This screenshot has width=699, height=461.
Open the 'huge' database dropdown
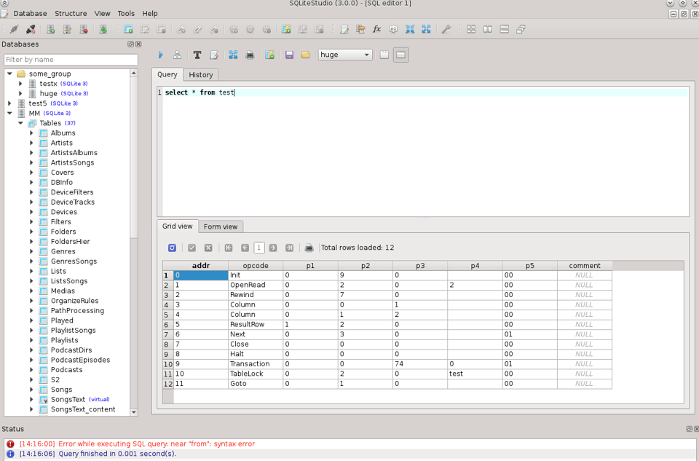346,55
